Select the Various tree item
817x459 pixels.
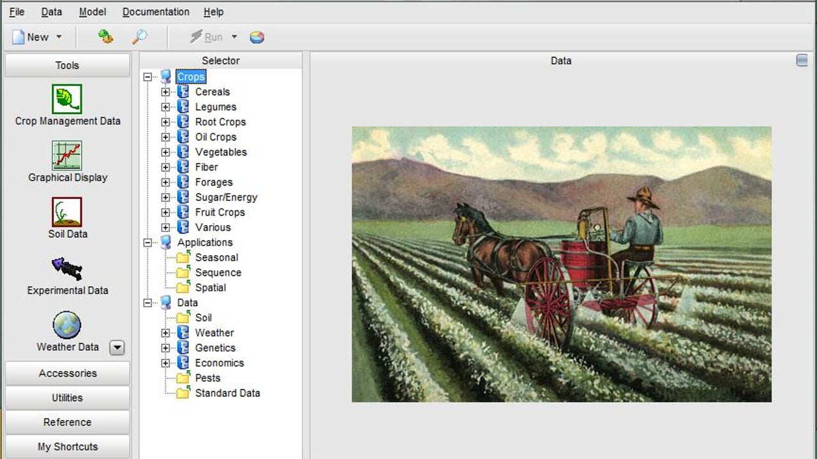(x=213, y=228)
